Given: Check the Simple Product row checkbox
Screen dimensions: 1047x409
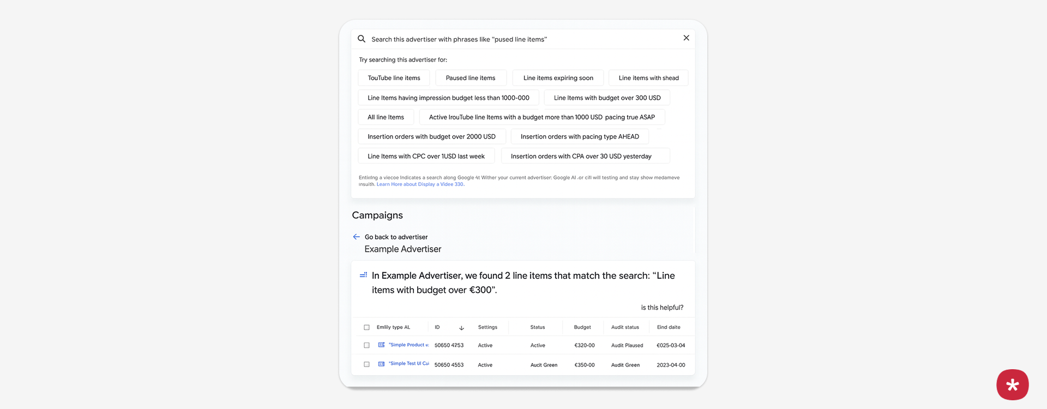Looking at the screenshot, I should click(366, 345).
